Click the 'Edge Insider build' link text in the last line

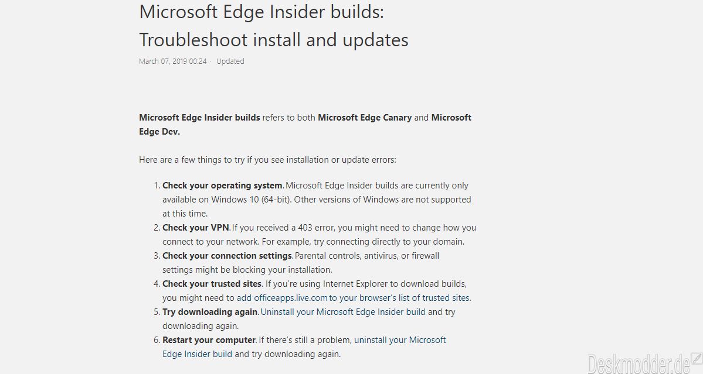pyautogui.click(x=197, y=354)
